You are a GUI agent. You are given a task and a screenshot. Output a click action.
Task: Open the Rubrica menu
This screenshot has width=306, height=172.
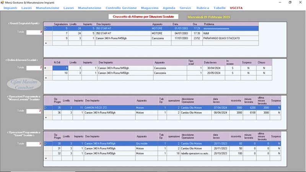203,8
